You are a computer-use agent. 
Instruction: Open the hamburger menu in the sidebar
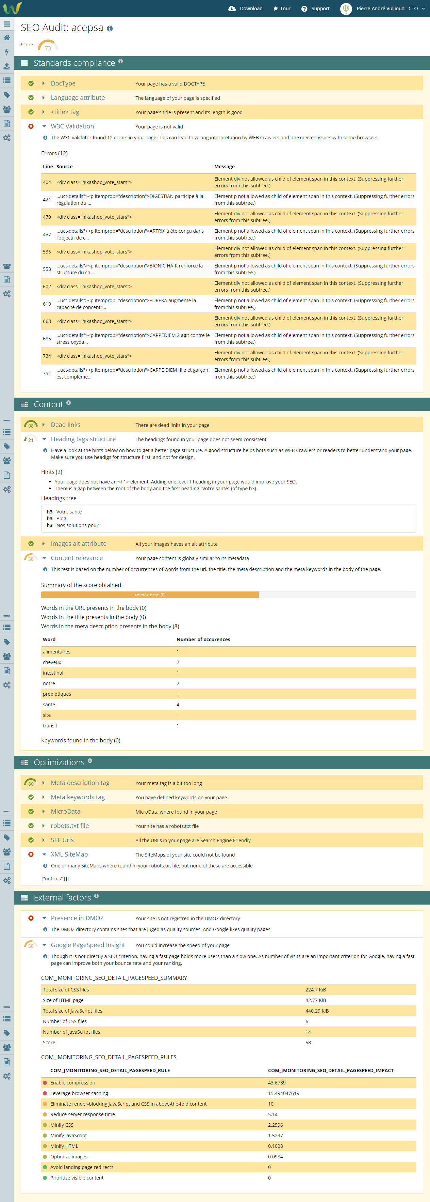[x=6, y=24]
